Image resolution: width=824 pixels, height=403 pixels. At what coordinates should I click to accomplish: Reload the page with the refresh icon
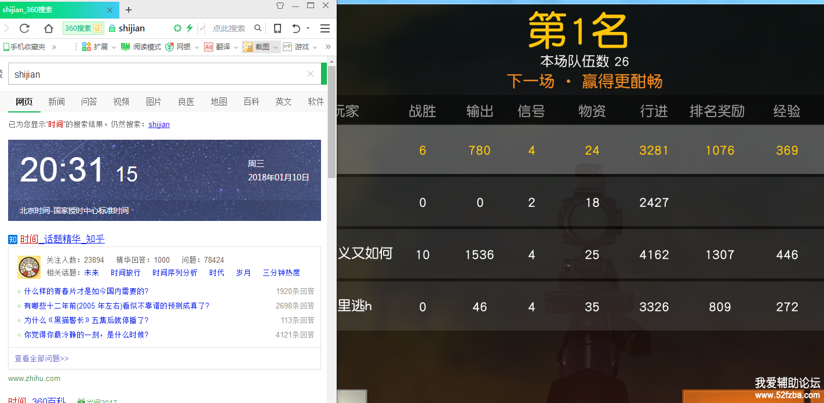point(24,28)
